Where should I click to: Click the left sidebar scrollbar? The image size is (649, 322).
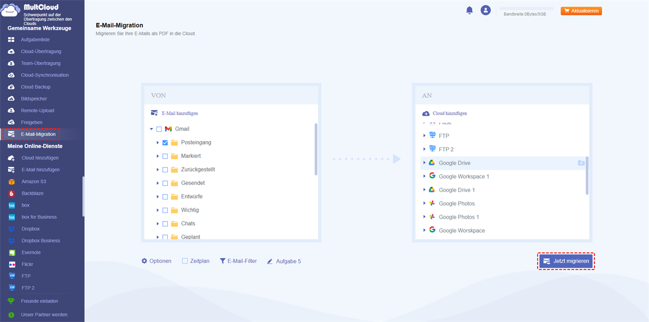83,197
